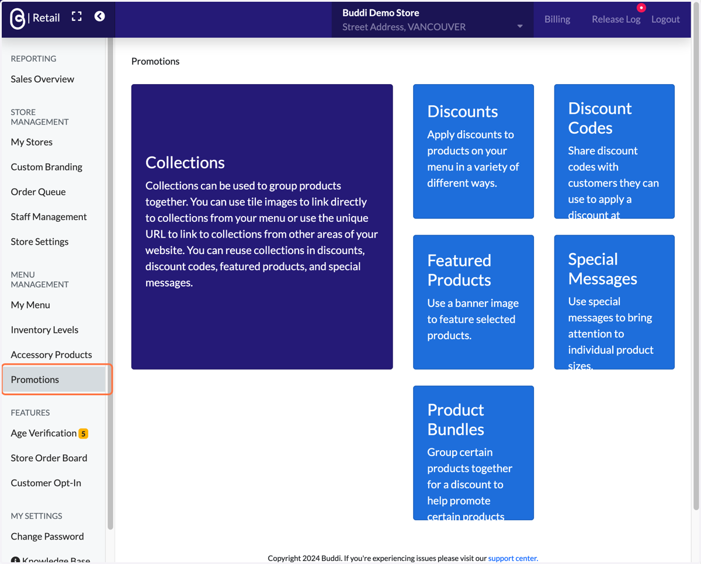Viewport: 701px width, 564px height.
Task: Select Order Queue in the sidebar
Action: [38, 192]
